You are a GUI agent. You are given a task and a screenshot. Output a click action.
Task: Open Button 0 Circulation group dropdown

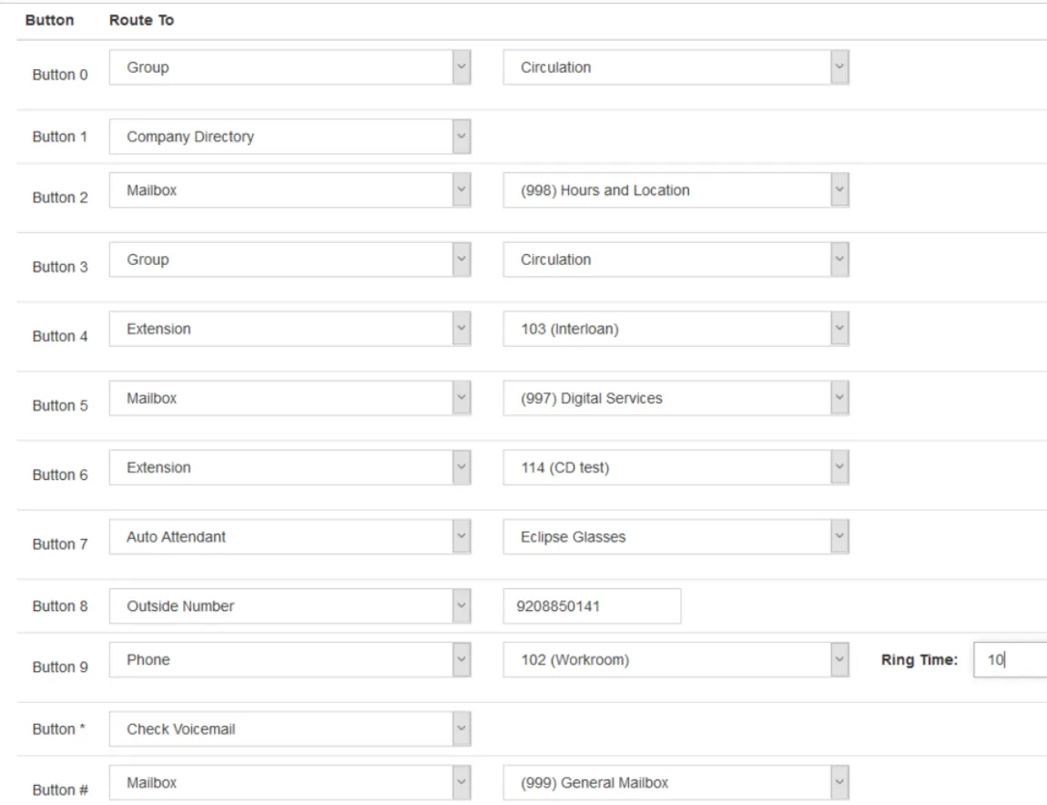coord(676,67)
